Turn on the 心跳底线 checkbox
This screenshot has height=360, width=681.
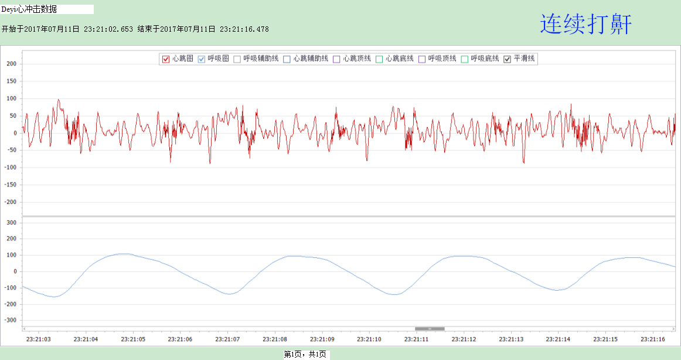point(379,59)
